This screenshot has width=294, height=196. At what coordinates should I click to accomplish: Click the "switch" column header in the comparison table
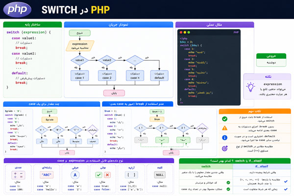206,167
